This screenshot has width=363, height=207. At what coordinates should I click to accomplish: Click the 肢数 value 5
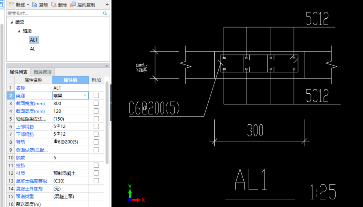click(70, 157)
